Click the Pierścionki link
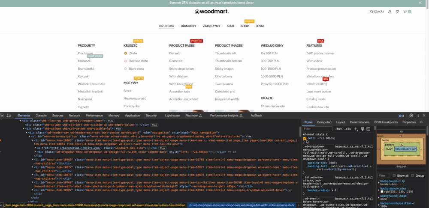Viewport: 429px width, 208px height. tap(85, 53)
